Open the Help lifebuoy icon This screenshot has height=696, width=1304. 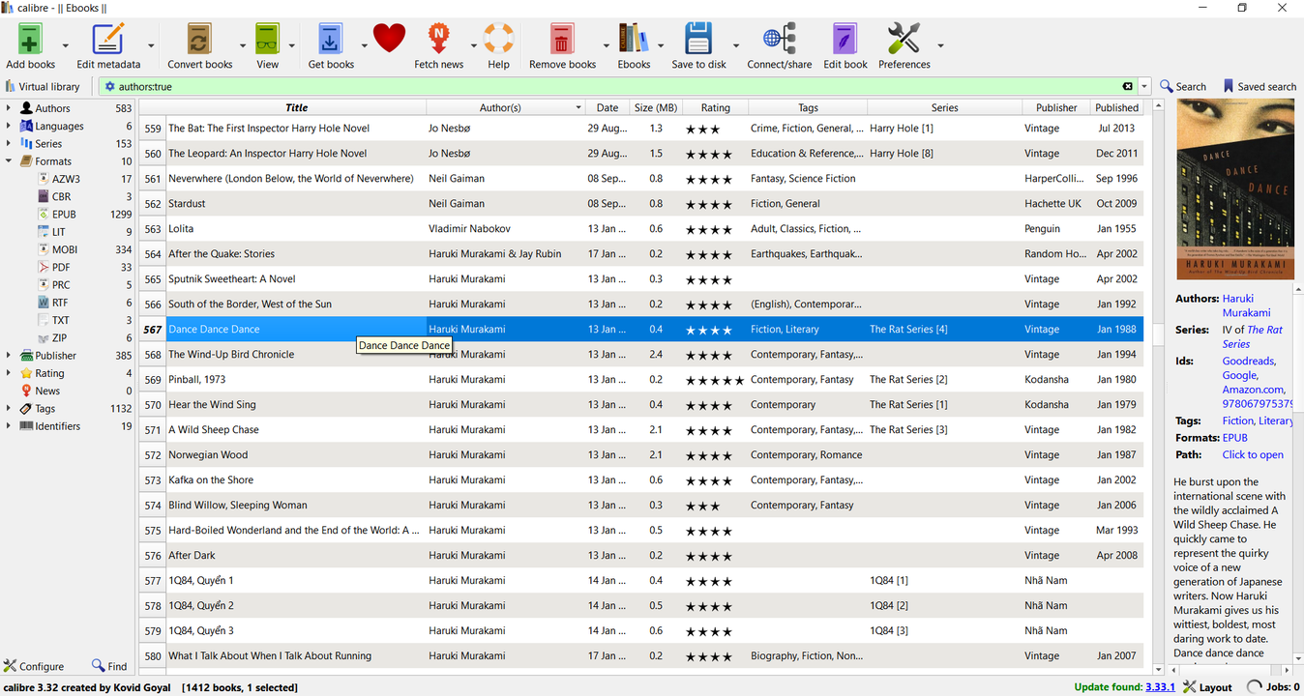[498, 40]
